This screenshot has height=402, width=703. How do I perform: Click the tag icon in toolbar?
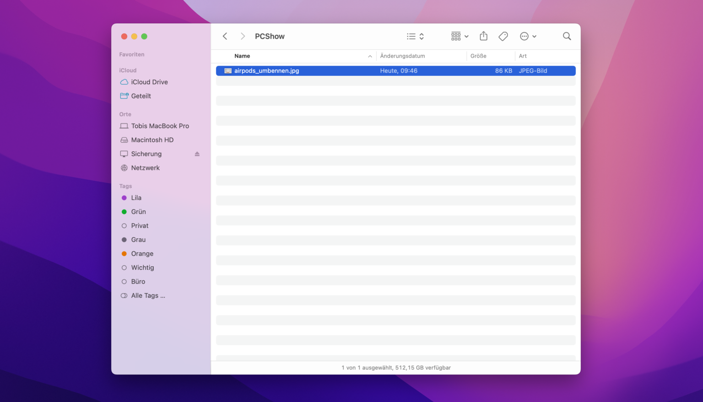[x=503, y=36]
